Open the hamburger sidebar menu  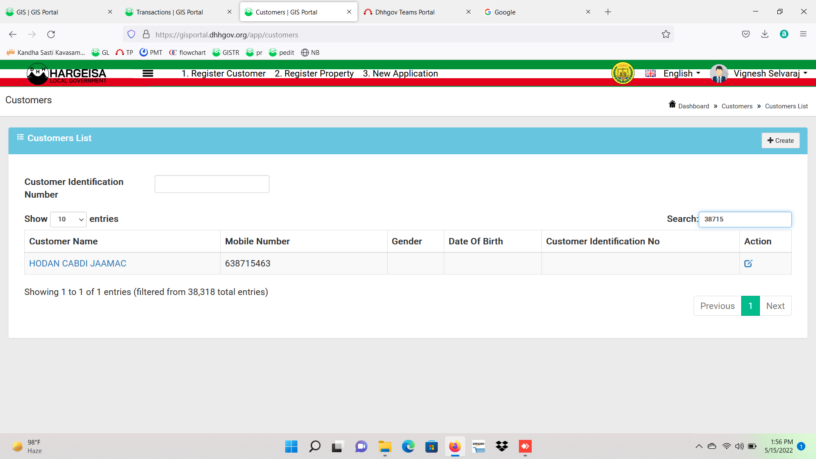[x=148, y=74]
